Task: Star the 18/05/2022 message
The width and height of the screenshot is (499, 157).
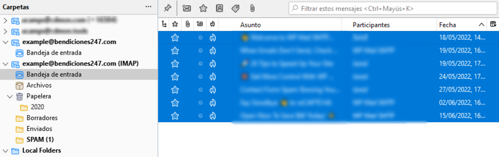Action: point(175,38)
